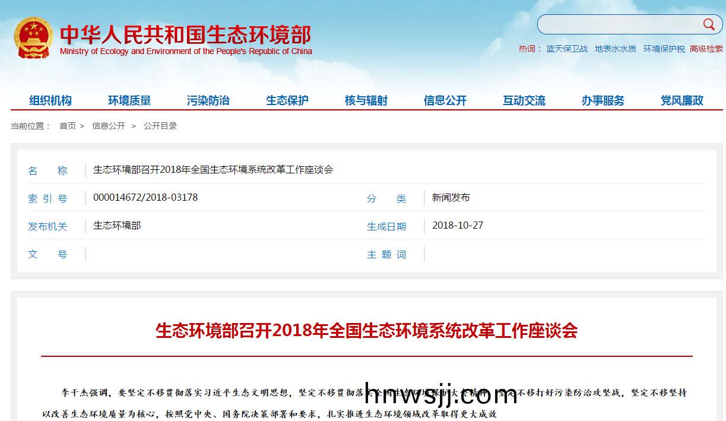Click the document name in the 名称 row
726x421 pixels.
point(213,170)
